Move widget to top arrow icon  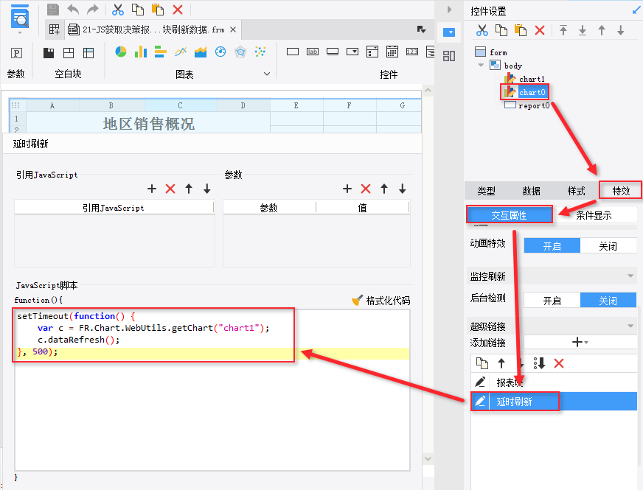[563, 30]
